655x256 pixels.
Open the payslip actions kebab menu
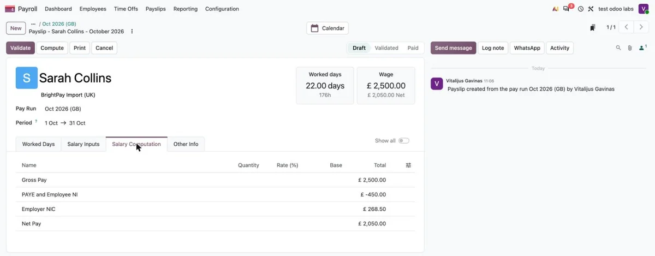[x=132, y=32]
